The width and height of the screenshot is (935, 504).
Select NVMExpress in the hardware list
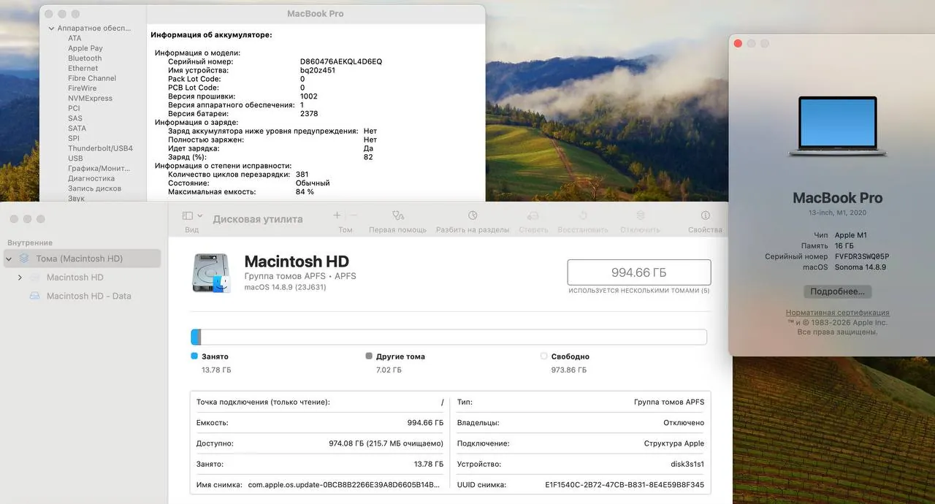point(90,99)
